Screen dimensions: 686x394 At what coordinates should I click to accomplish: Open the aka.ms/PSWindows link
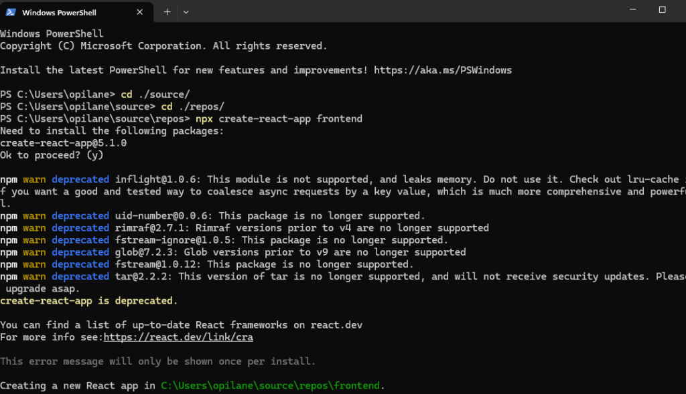[x=443, y=70]
